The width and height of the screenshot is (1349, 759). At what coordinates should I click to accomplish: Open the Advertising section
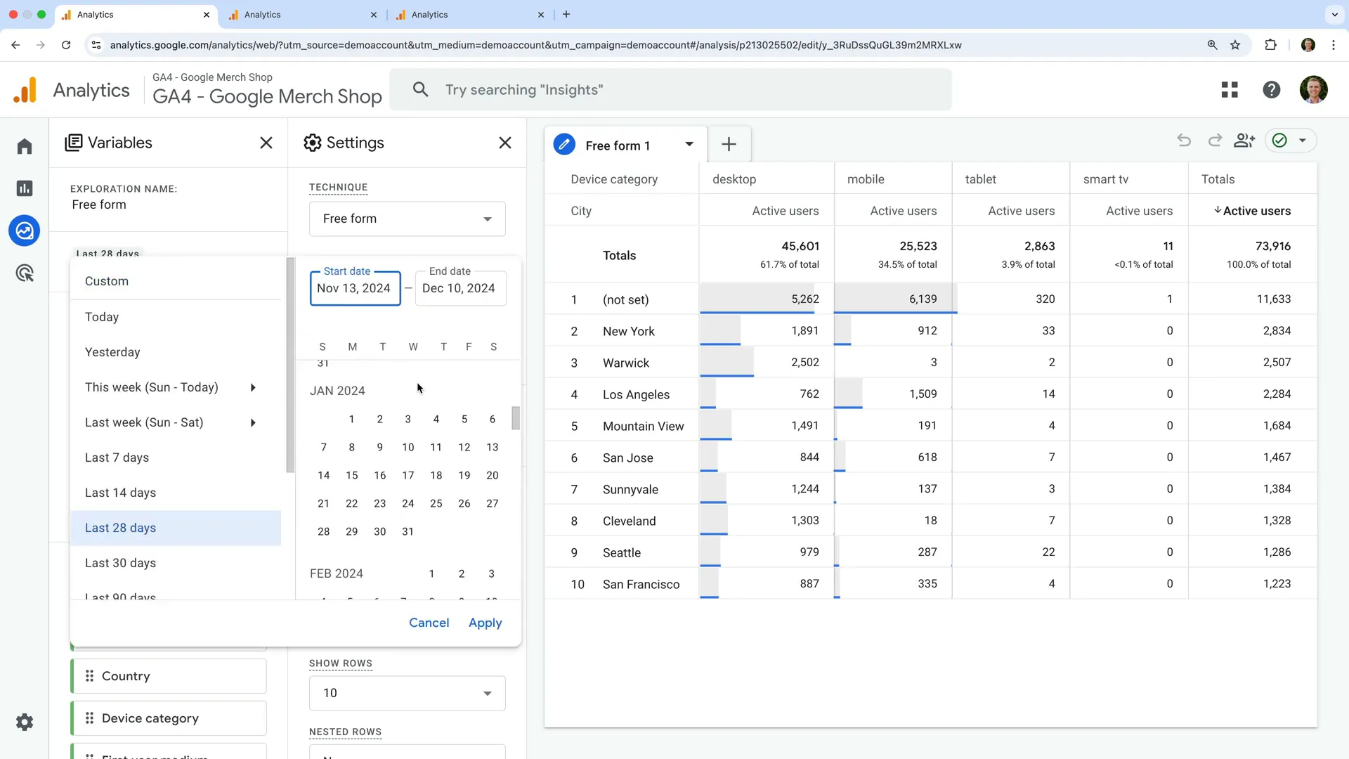(x=25, y=273)
